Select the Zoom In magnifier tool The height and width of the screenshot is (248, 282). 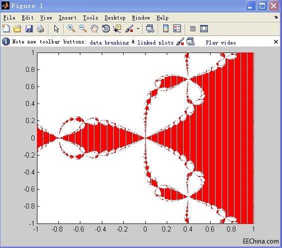[x=71, y=28]
